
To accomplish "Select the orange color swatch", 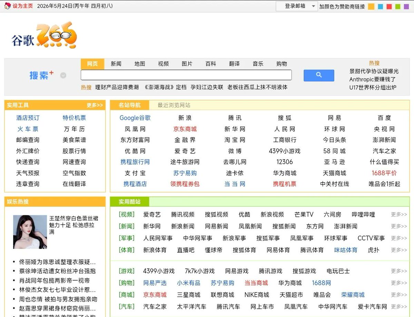I will coord(371,6).
